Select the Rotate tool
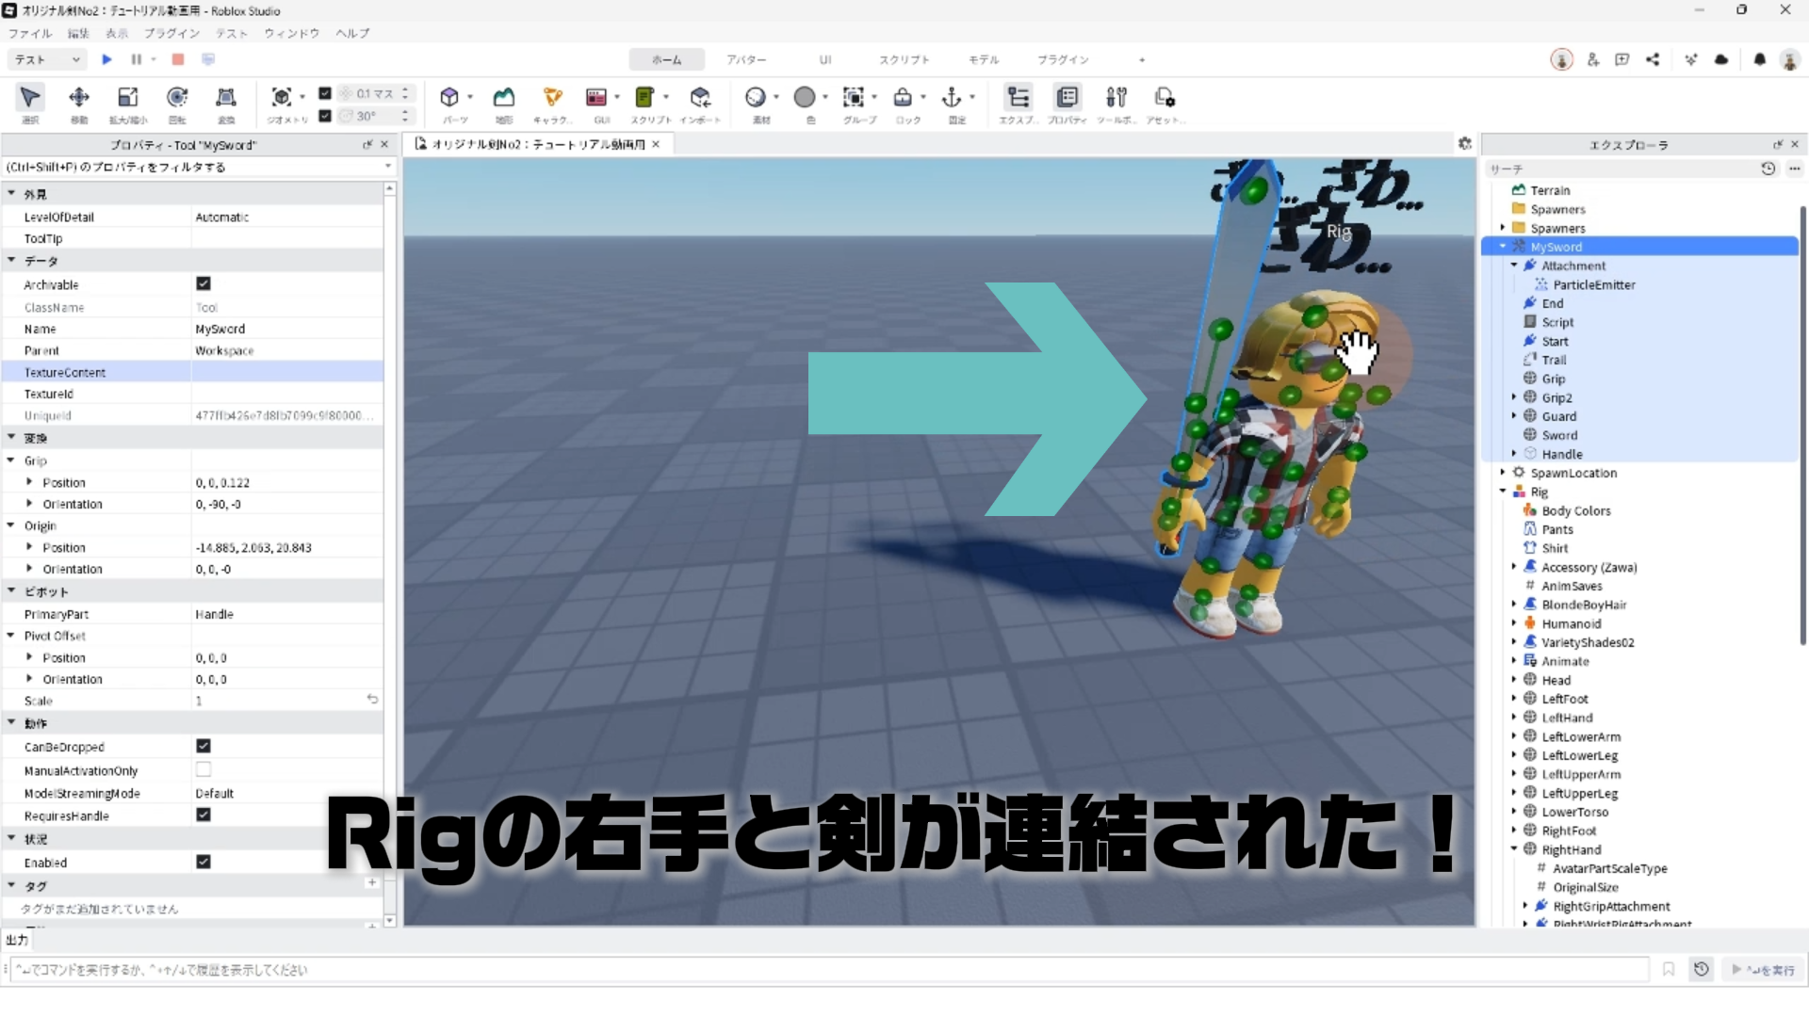This screenshot has width=1809, height=1017. point(177,98)
